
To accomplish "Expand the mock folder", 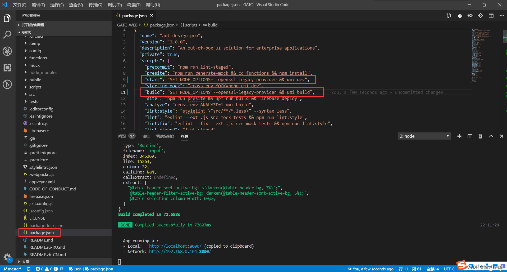I will click(x=63, y=65).
